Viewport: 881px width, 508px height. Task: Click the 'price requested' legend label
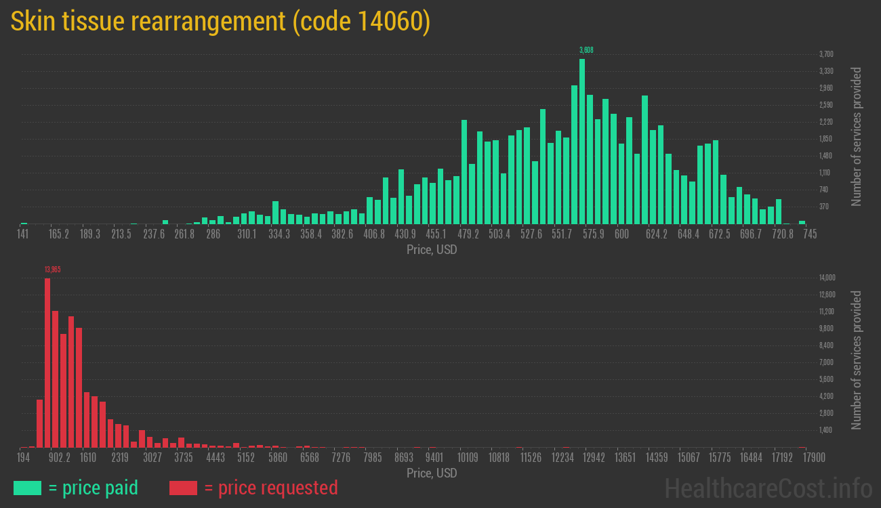[x=270, y=488]
